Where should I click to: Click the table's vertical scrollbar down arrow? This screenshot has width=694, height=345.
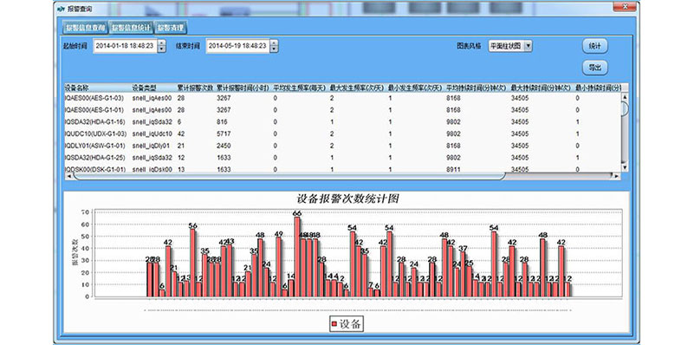coord(625,167)
